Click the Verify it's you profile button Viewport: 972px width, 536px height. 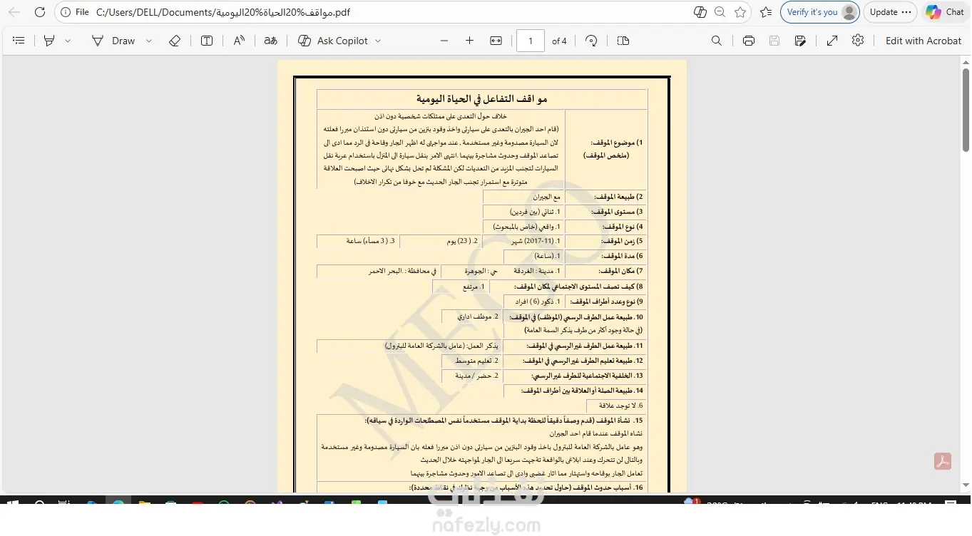pyautogui.click(x=819, y=12)
